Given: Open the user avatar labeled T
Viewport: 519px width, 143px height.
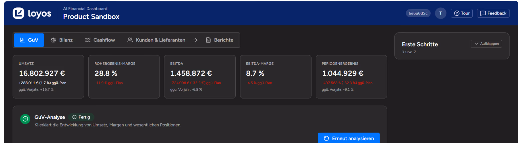Looking at the screenshot, I should [441, 13].
